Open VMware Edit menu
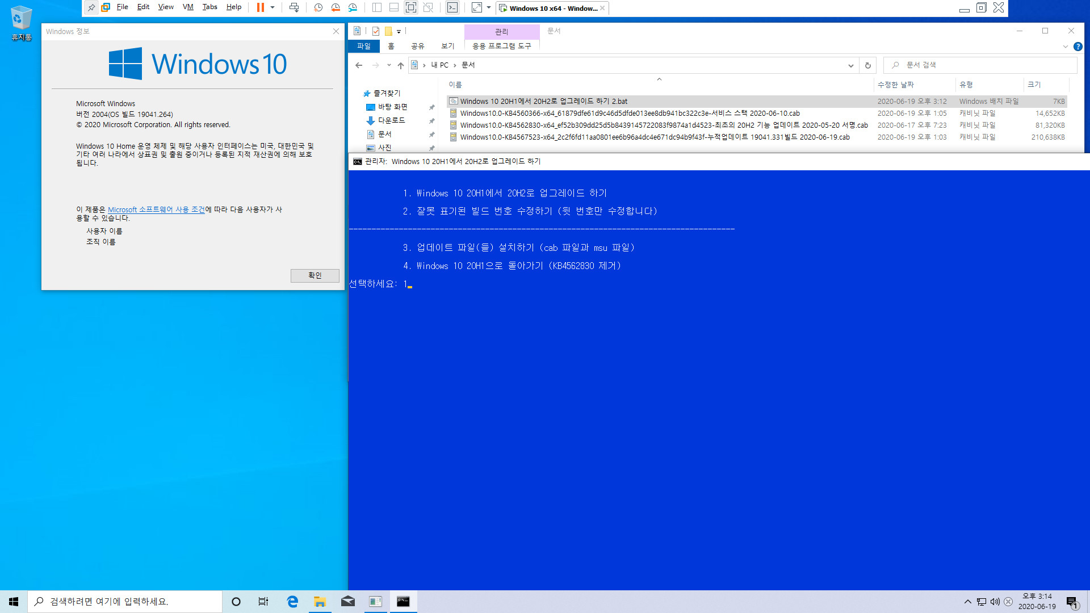 (144, 7)
